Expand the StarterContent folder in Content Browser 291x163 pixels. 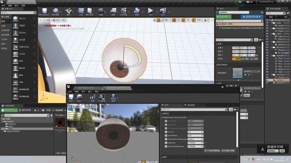click(3, 131)
